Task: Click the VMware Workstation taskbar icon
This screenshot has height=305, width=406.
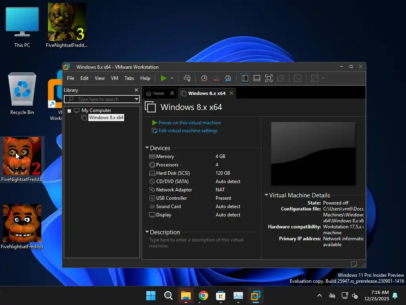Action: 256,295
